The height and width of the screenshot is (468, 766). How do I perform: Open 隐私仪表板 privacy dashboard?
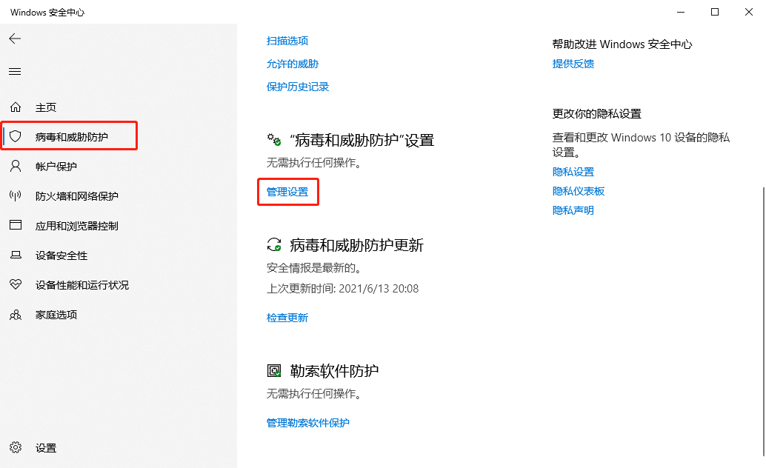point(578,190)
